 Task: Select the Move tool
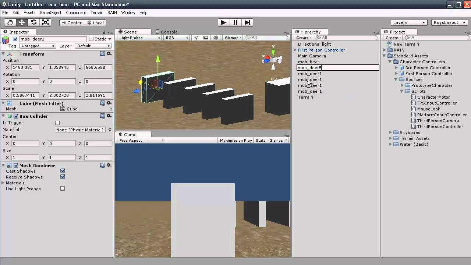tap(22, 22)
